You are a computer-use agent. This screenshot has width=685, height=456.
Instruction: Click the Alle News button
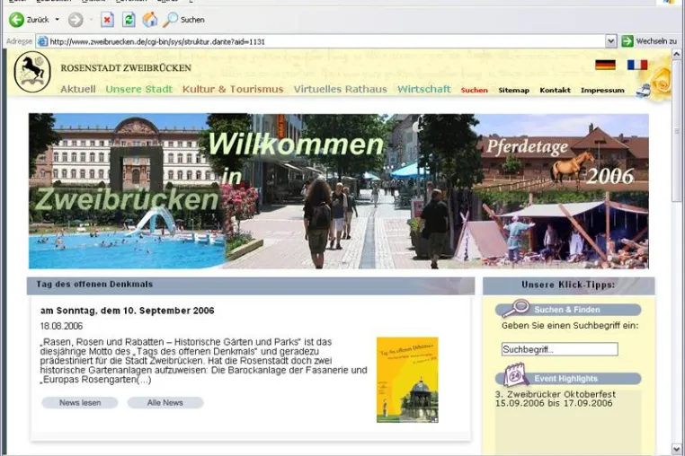click(165, 403)
